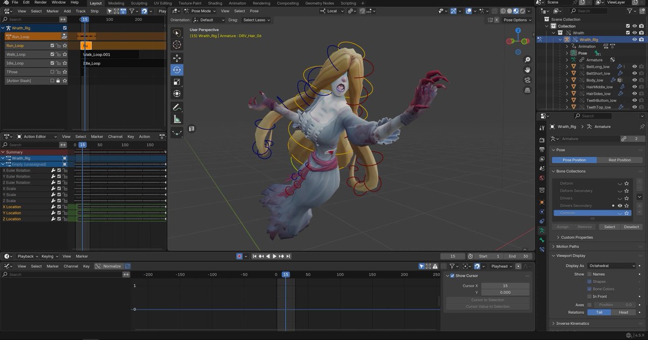The height and width of the screenshot is (340, 648).
Task: Open the Tool properties tab icon
Action: coord(542,127)
